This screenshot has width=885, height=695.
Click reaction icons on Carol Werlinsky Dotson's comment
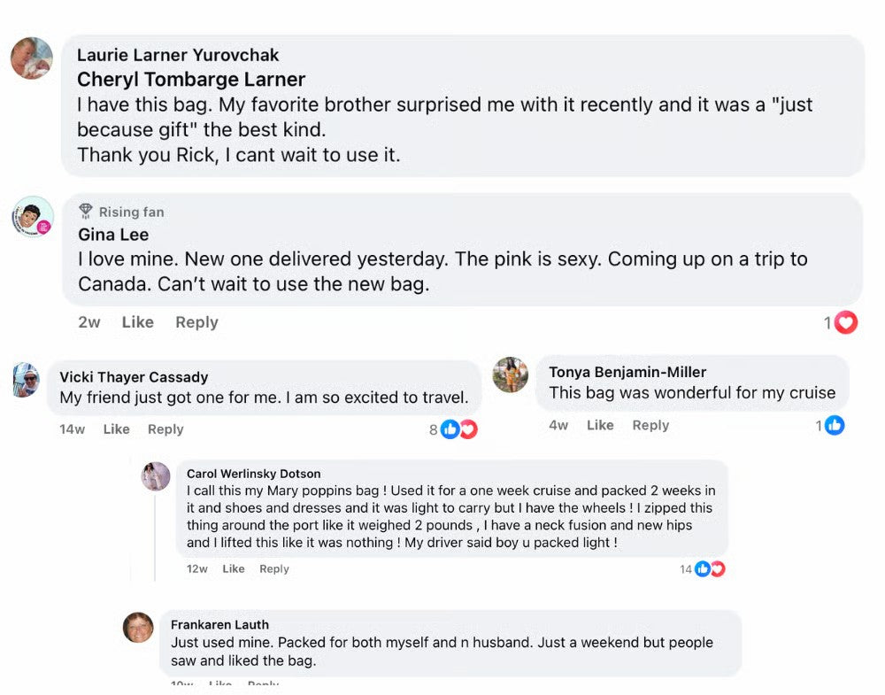710,569
